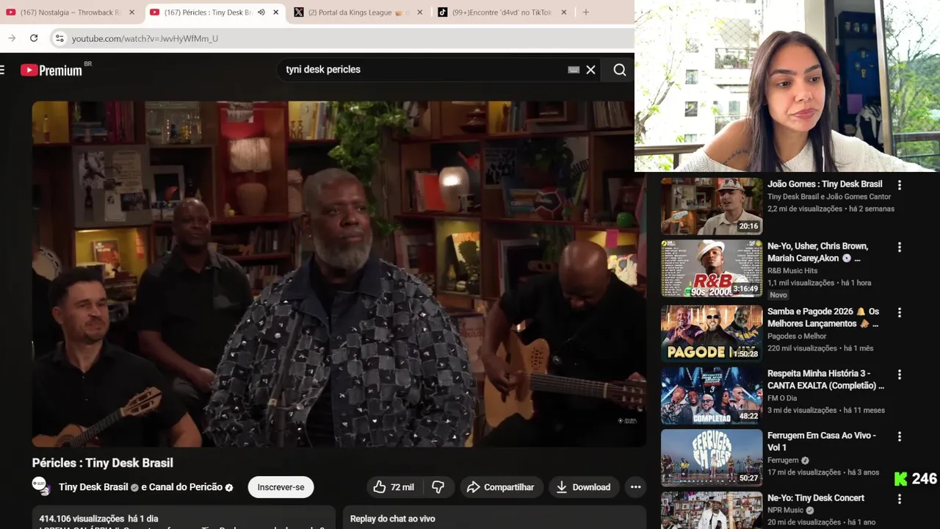940x529 pixels.
Task: Share the video with Compartilhar
Action: pos(500,487)
